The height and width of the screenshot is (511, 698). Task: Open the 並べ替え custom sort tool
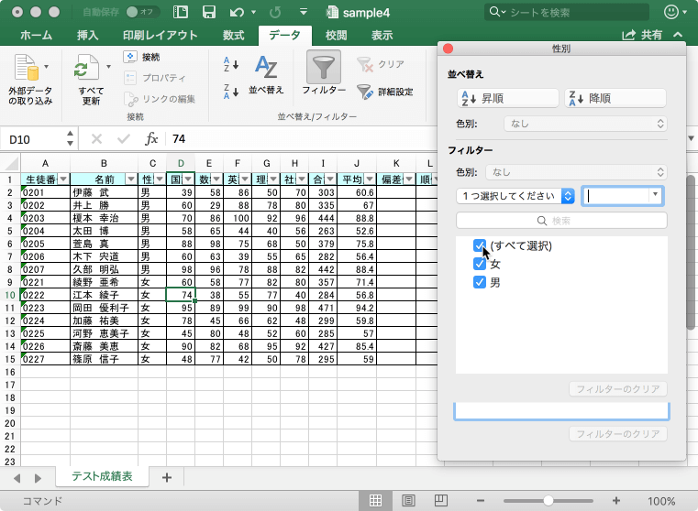click(x=266, y=75)
